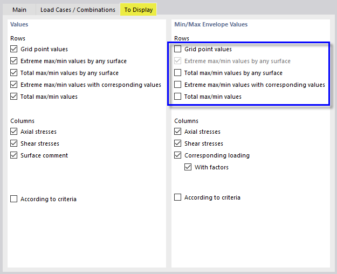Enable According to criteria in Values panel
This screenshot has width=337, height=274.
[x=14, y=199]
